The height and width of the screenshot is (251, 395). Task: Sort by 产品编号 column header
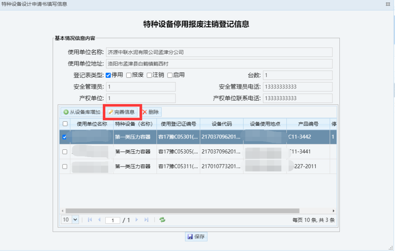[x=308, y=124]
